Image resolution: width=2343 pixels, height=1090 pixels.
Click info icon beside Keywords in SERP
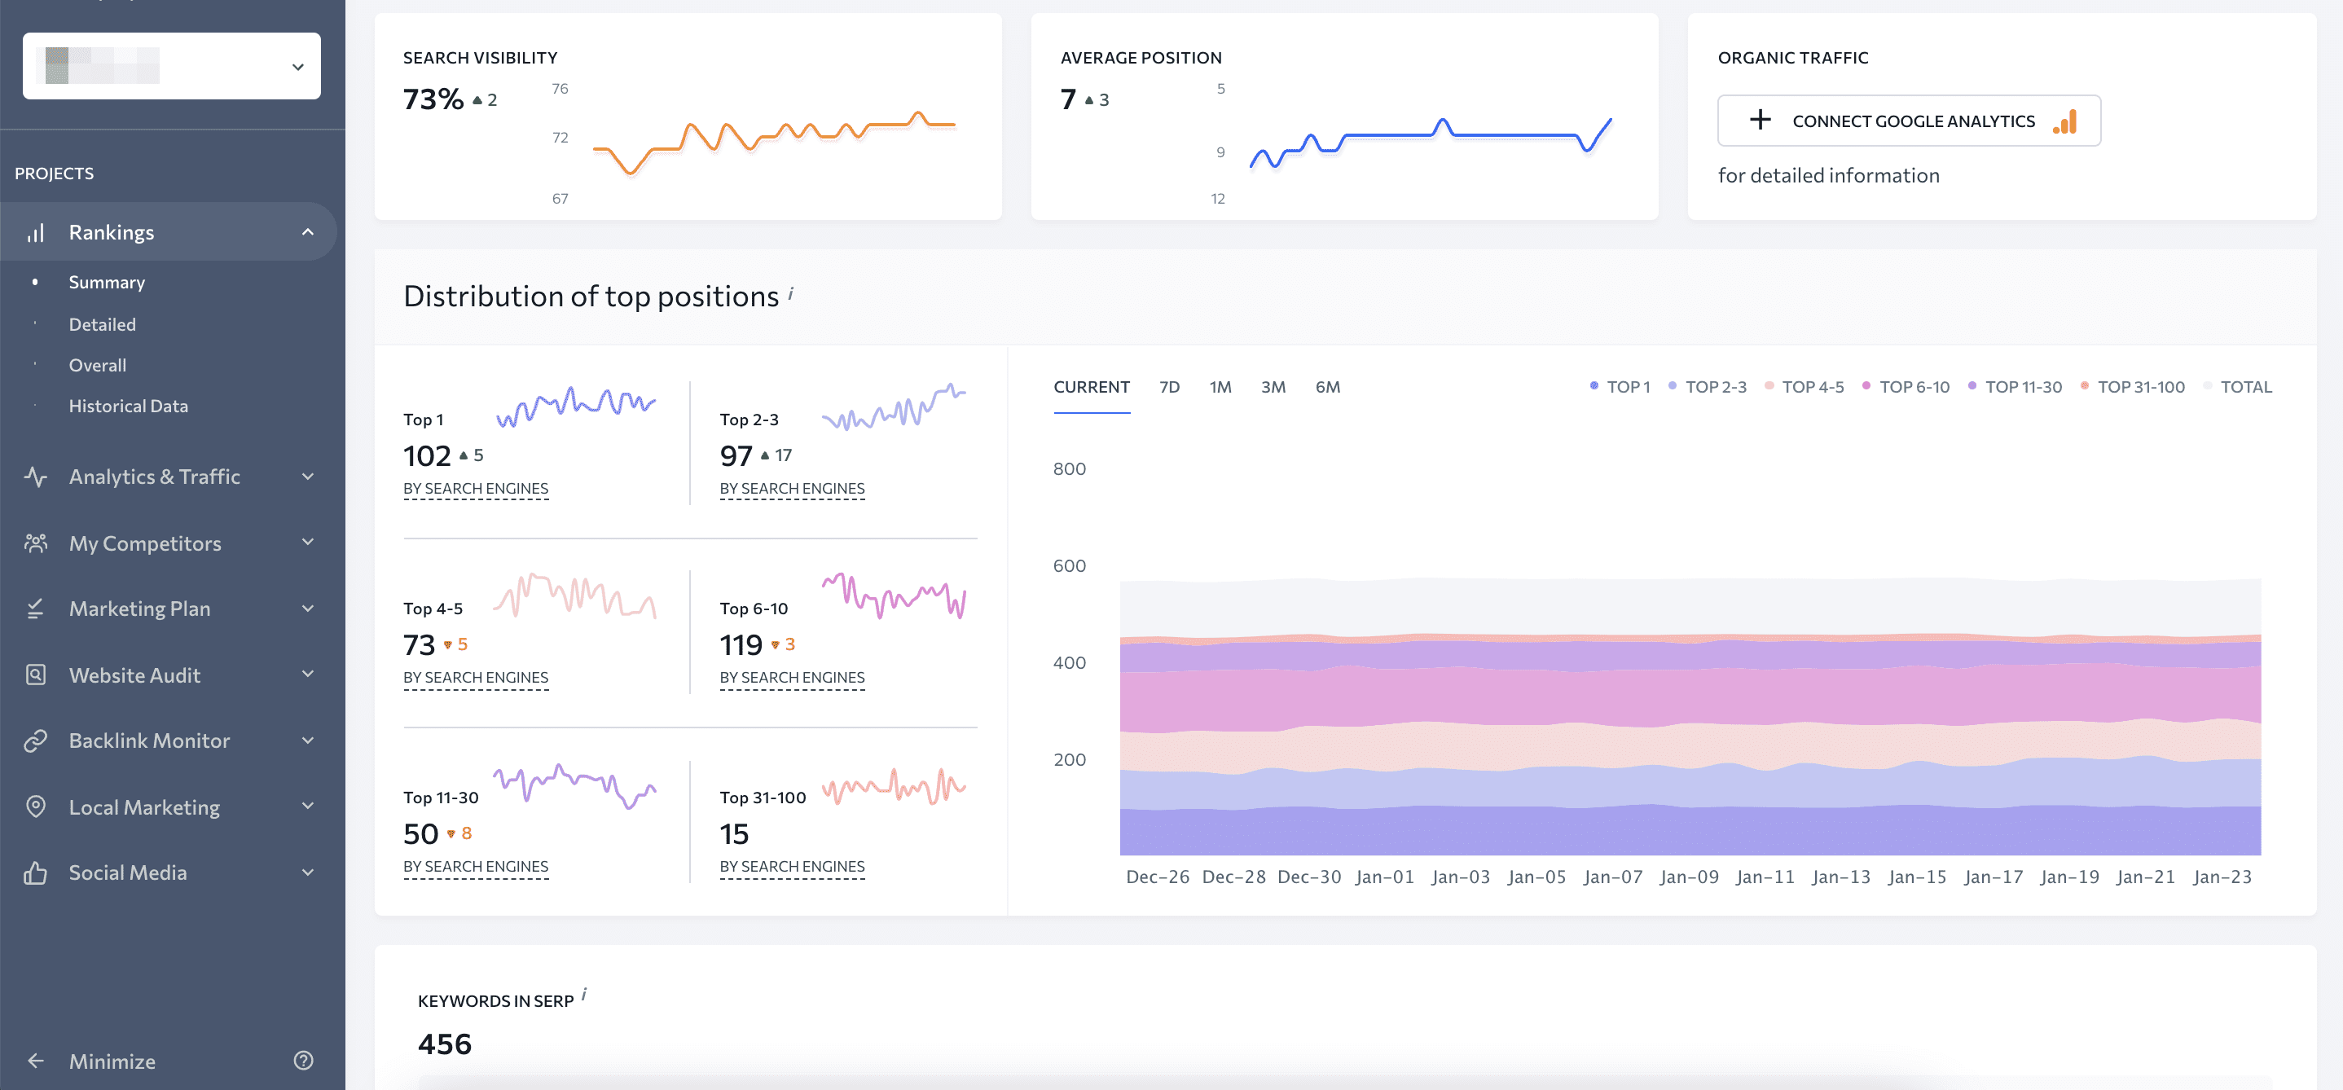pyautogui.click(x=584, y=995)
